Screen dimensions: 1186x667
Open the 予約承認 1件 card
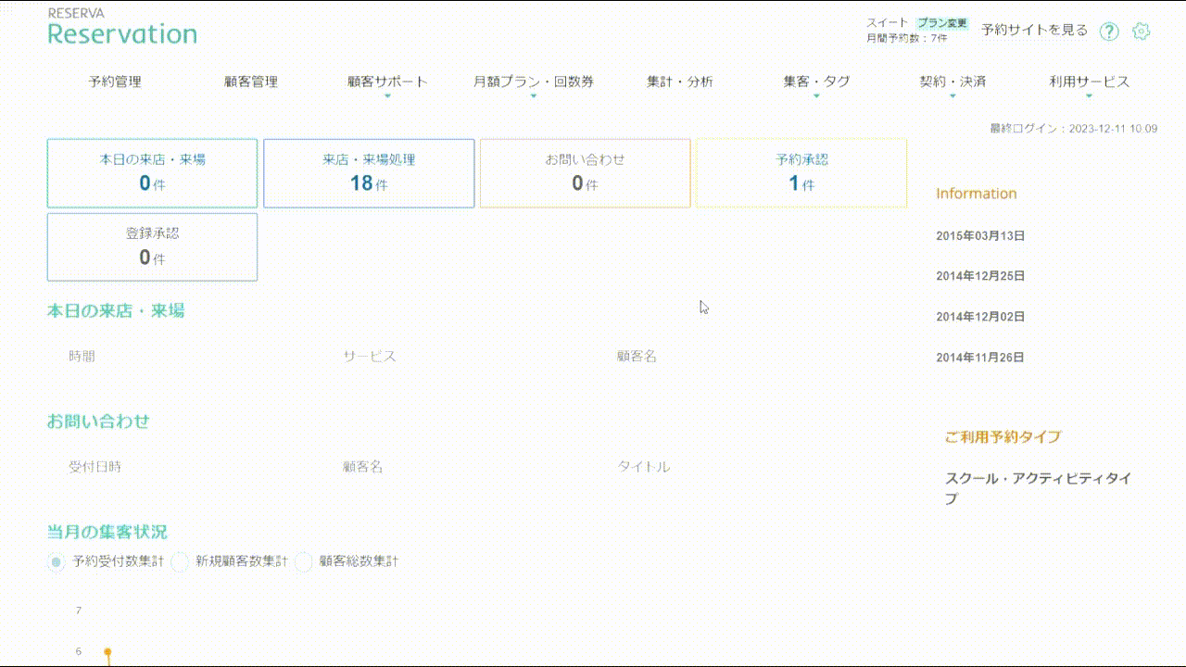[x=801, y=173]
